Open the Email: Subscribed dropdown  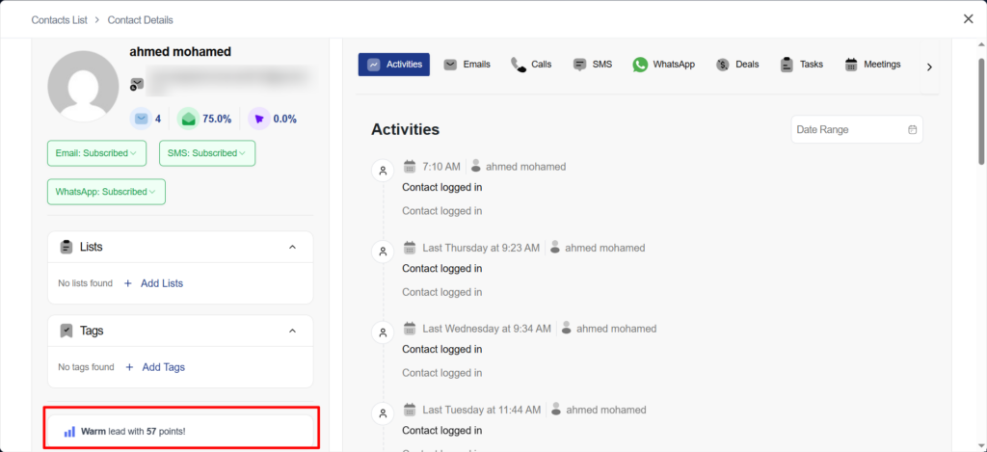pyautogui.click(x=94, y=153)
